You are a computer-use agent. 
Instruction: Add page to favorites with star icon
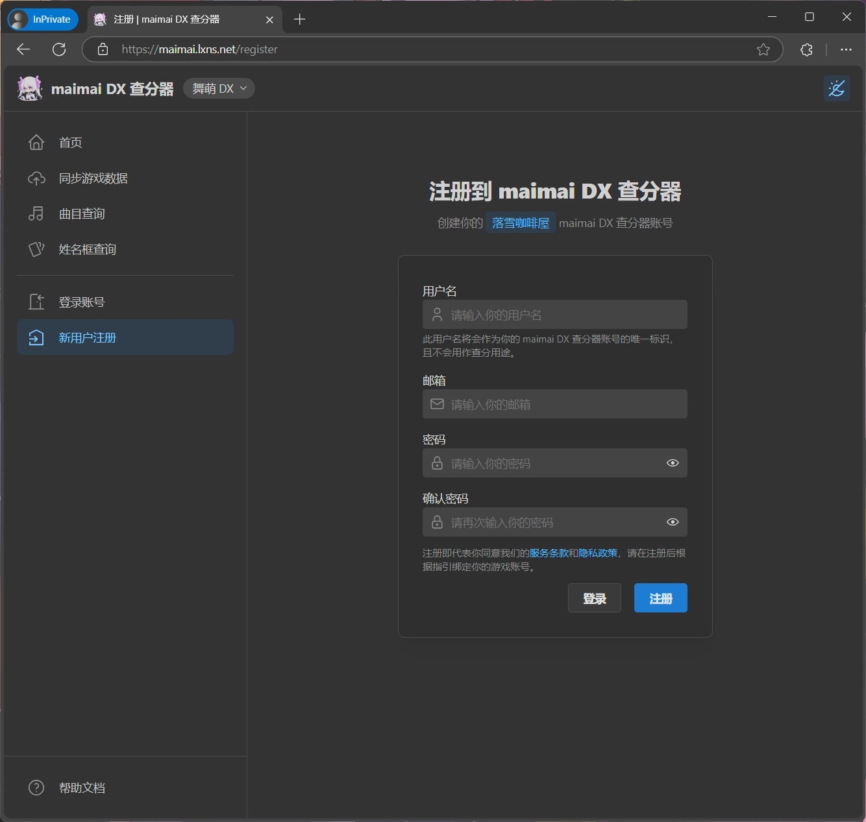pyautogui.click(x=763, y=49)
